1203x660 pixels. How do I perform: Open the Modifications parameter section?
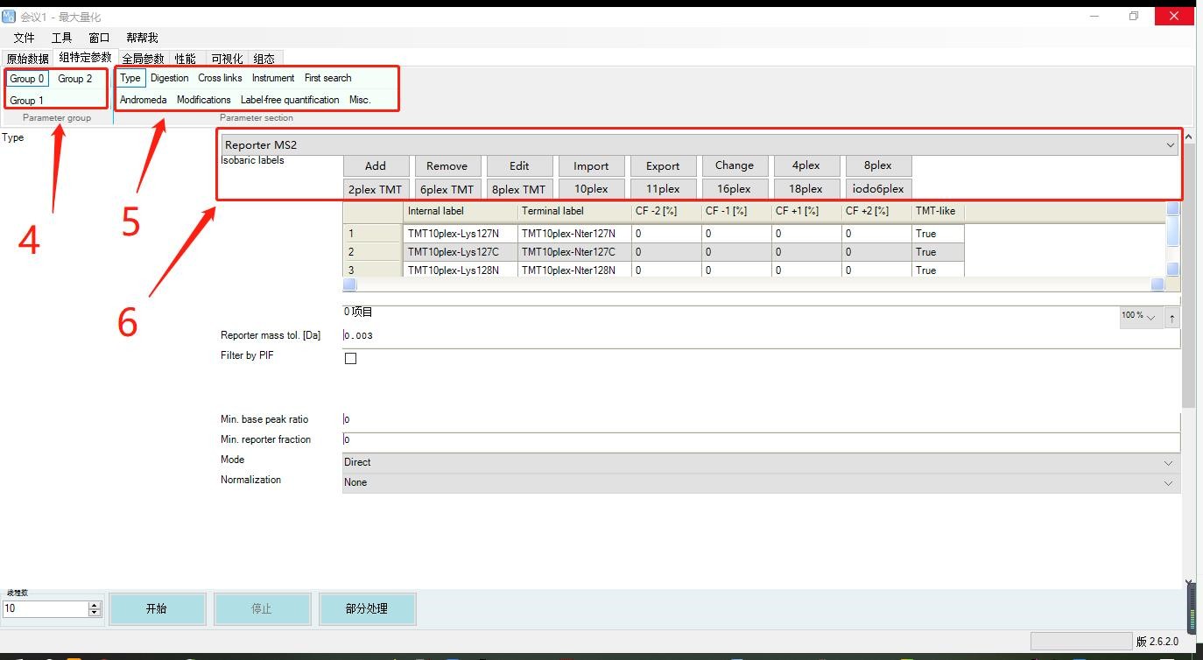(204, 100)
